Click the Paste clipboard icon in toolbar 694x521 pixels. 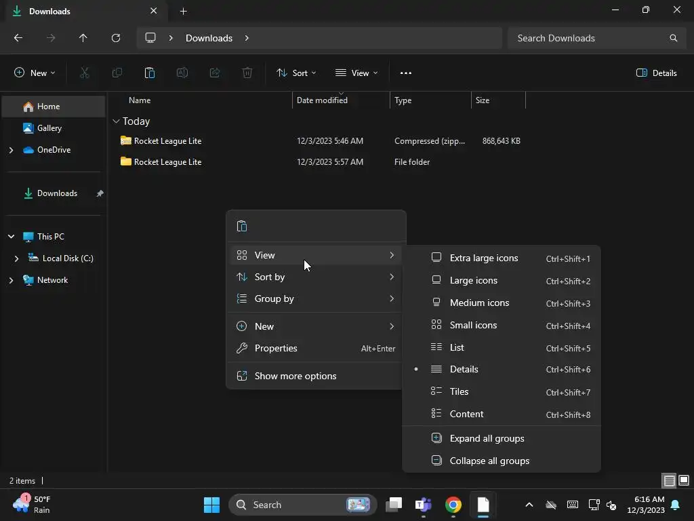pyautogui.click(x=150, y=73)
